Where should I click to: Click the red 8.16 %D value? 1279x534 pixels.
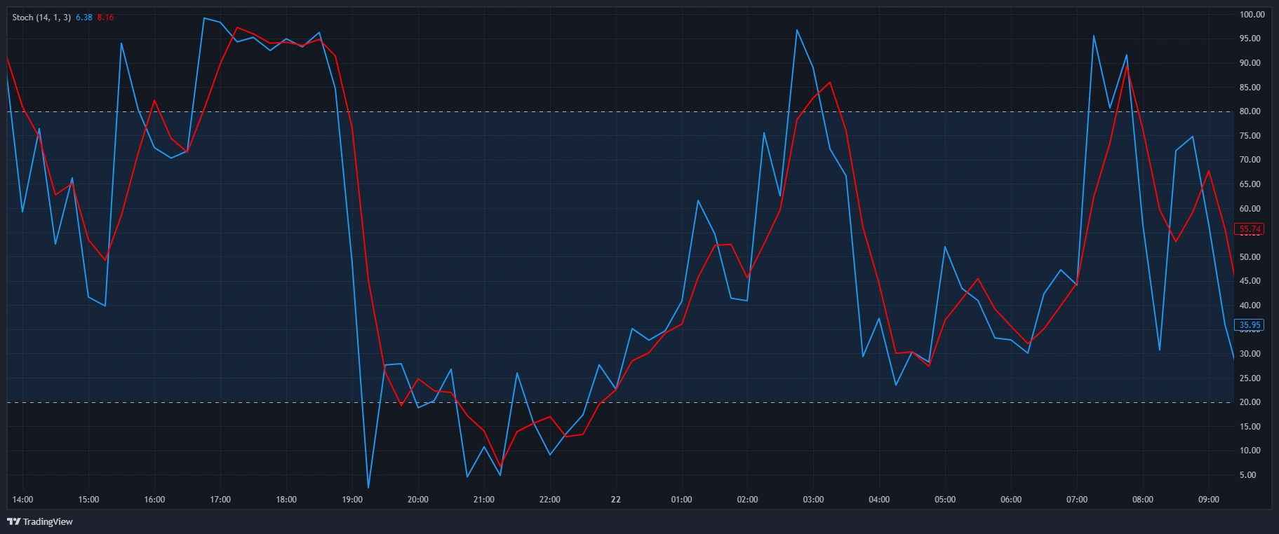click(x=105, y=18)
